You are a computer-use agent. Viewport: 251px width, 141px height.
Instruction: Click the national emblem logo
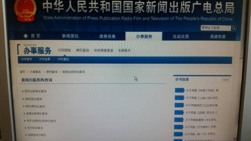coord(25,10)
